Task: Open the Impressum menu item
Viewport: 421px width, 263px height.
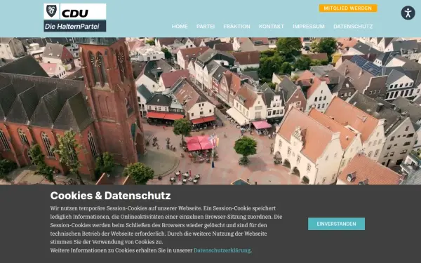Action: (x=309, y=27)
